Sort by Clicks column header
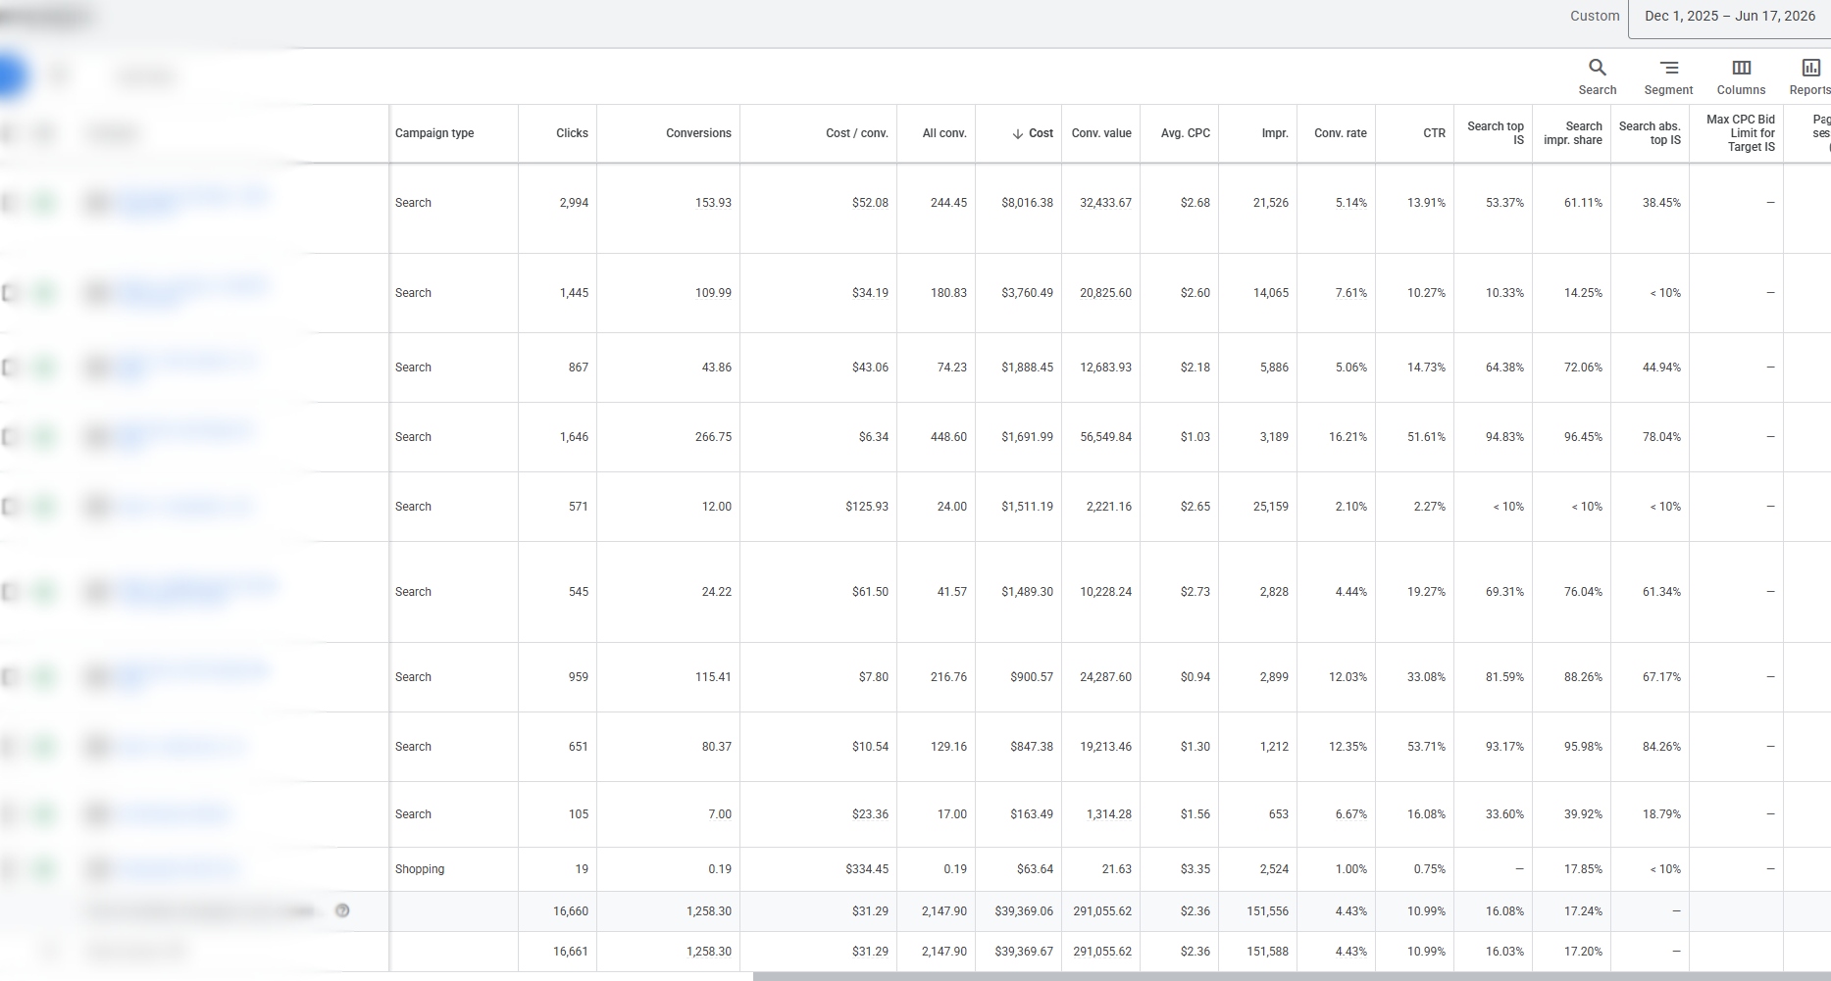Image resolution: width=1831 pixels, height=981 pixels. pyautogui.click(x=572, y=133)
